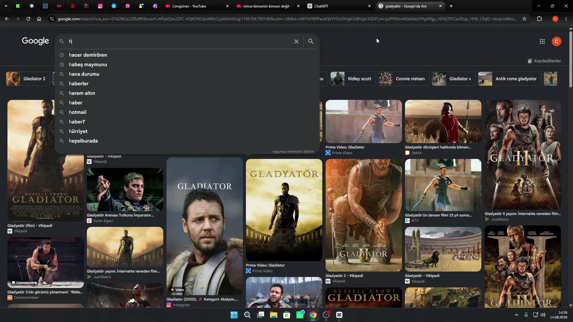This screenshot has width=573, height=322.
Task: Open the tab search dropdown arrow
Action: coord(5,6)
